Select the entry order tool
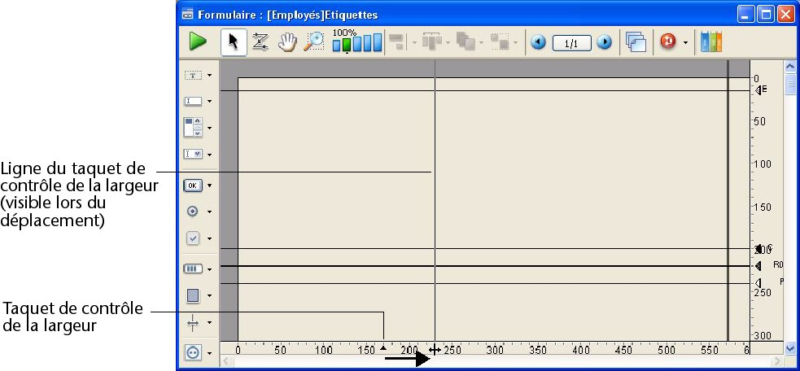This screenshot has height=371, width=800. pos(260,42)
